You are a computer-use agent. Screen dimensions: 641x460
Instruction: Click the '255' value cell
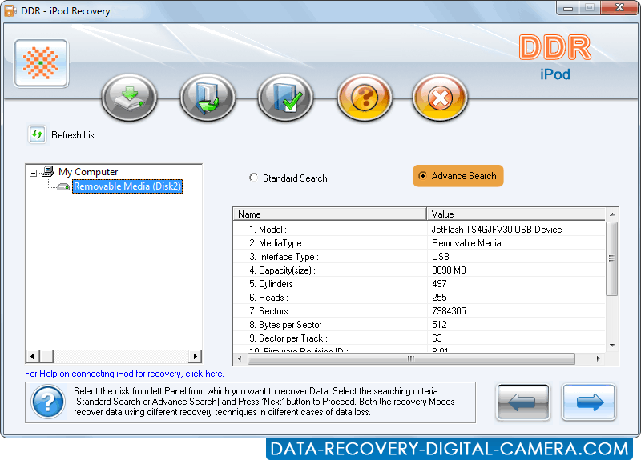pyautogui.click(x=516, y=298)
